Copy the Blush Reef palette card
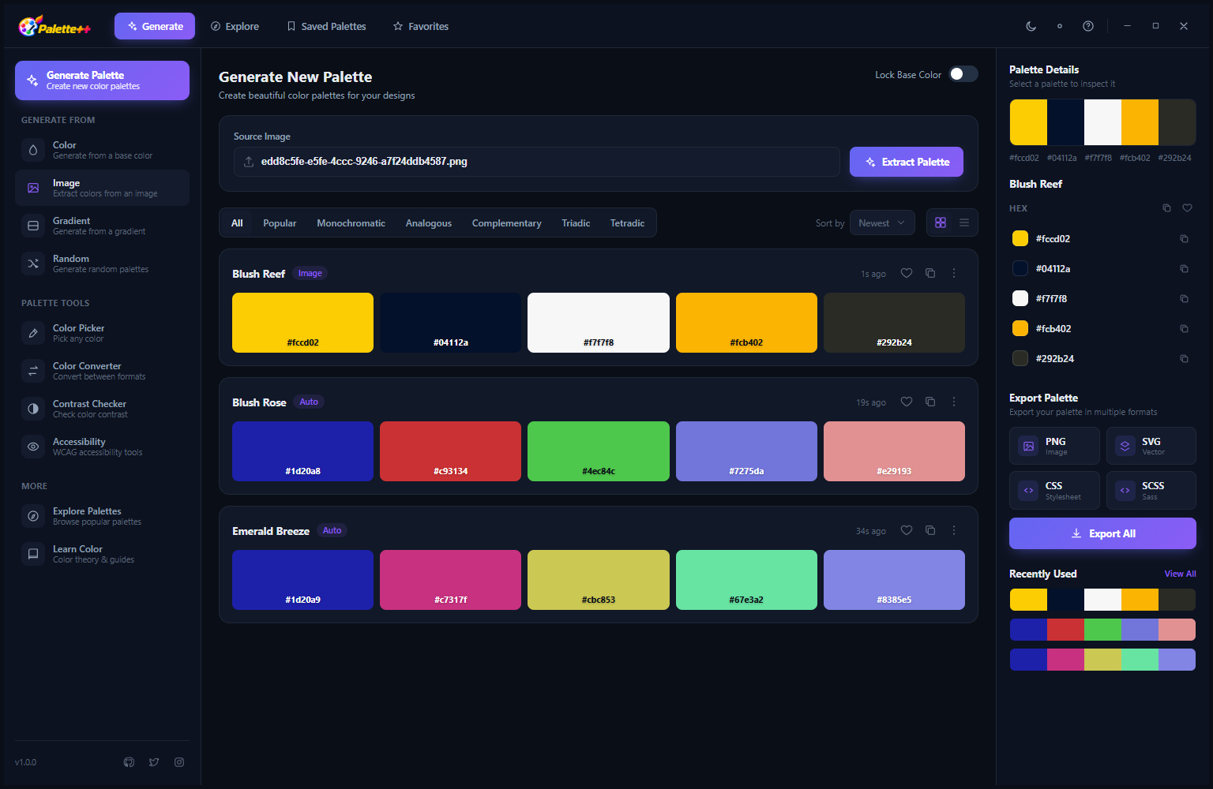Viewport: 1213px width, 789px height. tap(930, 273)
